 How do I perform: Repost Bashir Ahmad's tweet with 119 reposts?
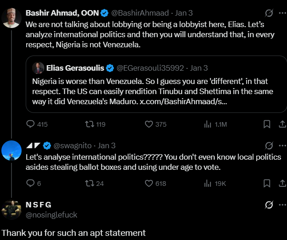pyautogui.click(x=89, y=124)
